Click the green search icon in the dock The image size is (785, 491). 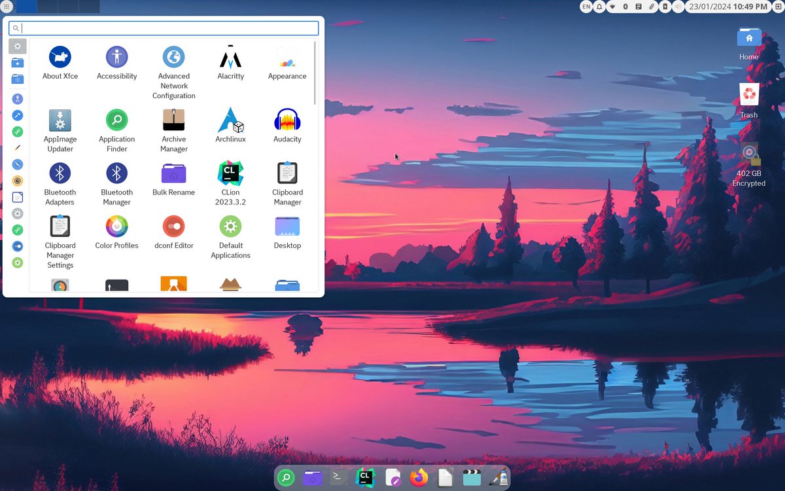(x=286, y=478)
